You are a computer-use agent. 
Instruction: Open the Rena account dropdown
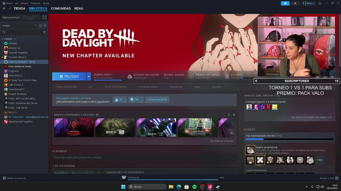coord(310,3)
